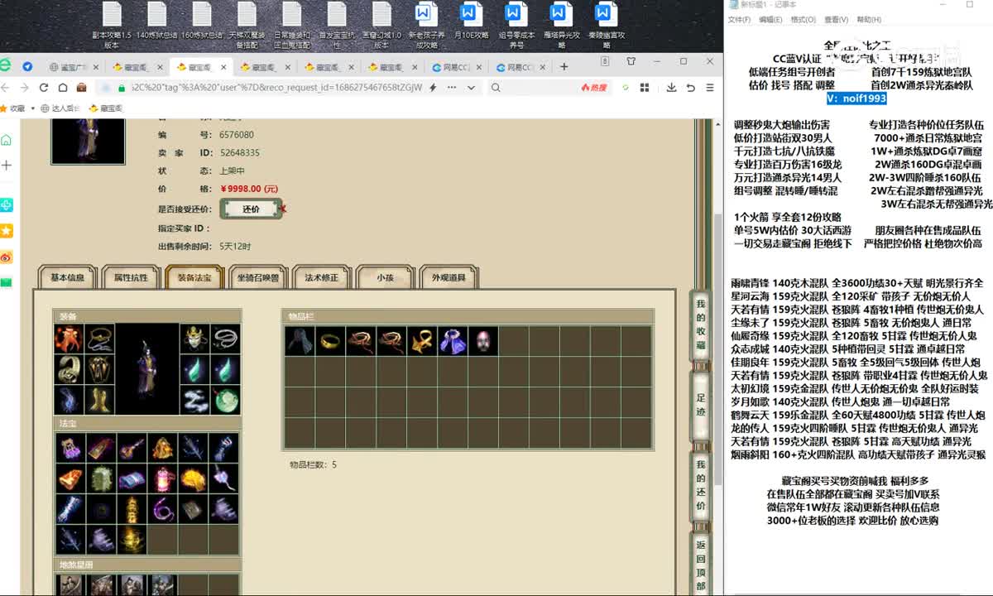
Task: Click the browser back arrow icon
Action: [x=5, y=87]
